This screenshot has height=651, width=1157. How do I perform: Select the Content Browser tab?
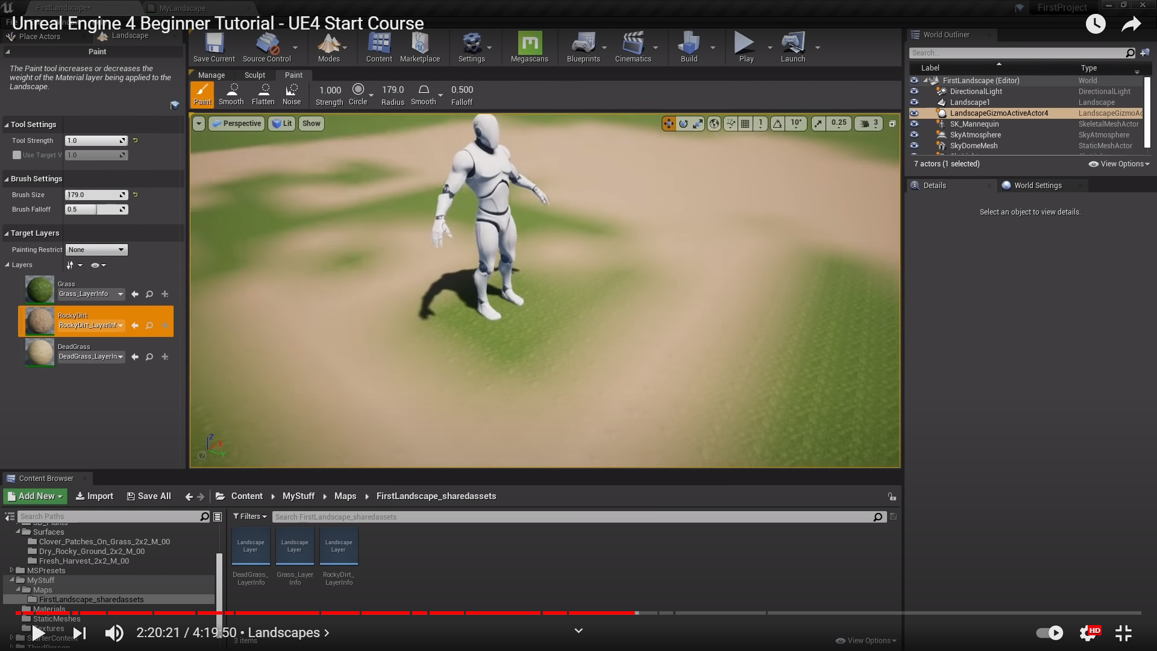(x=46, y=479)
